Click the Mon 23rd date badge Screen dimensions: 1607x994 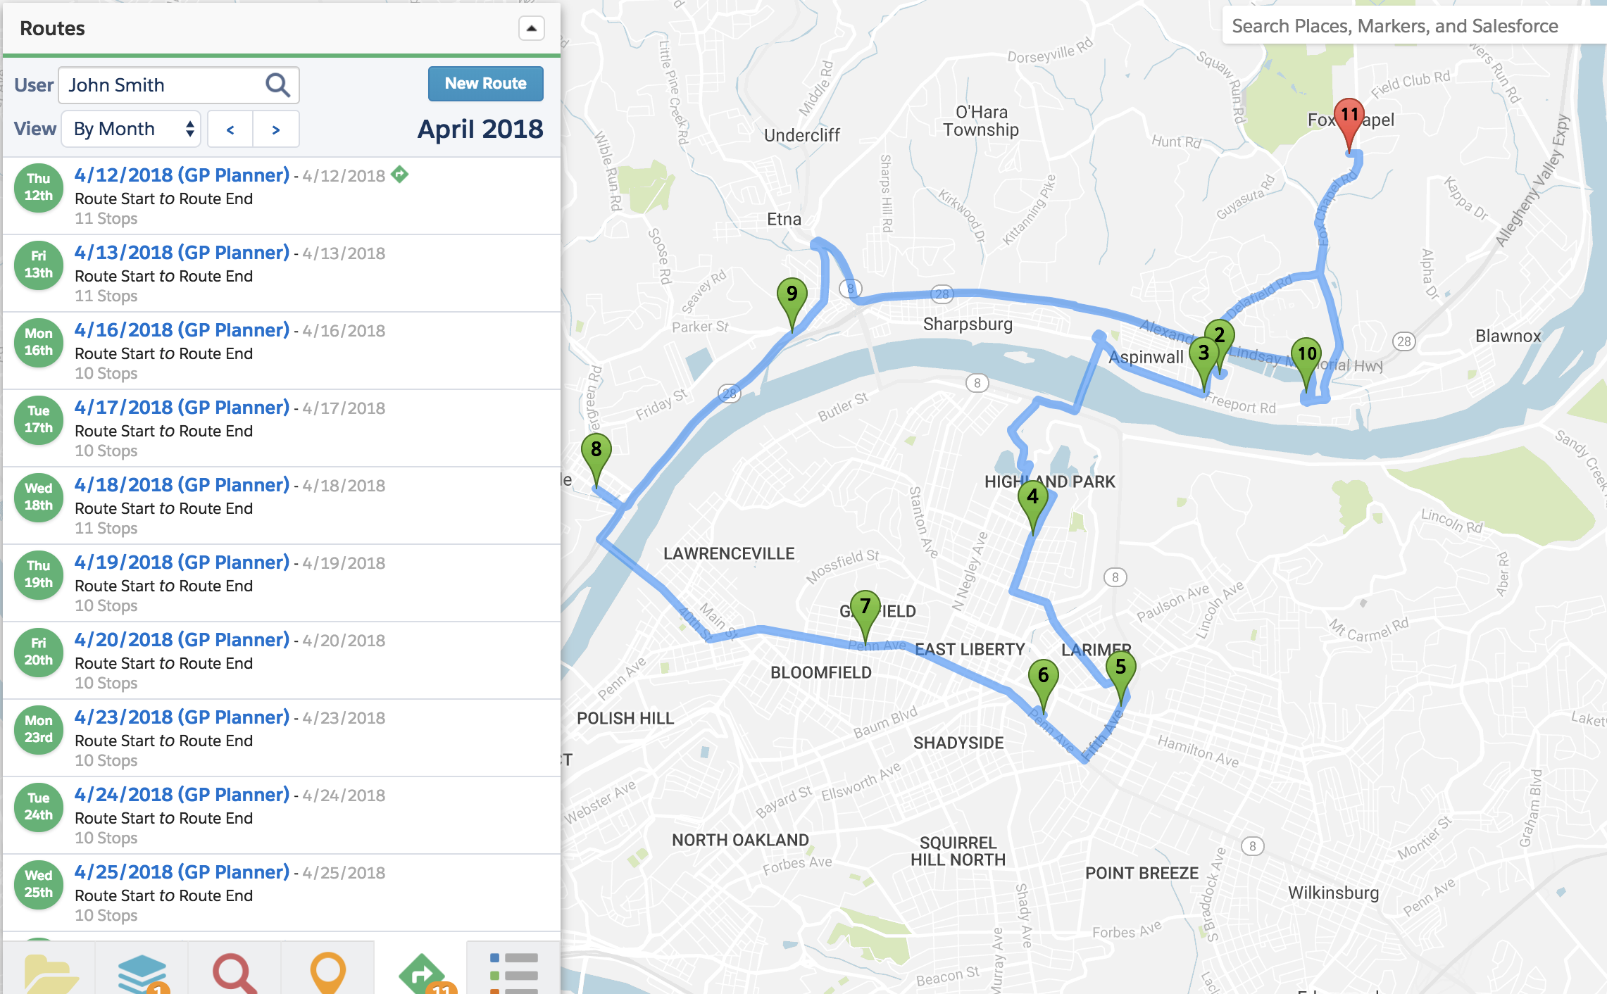[39, 729]
